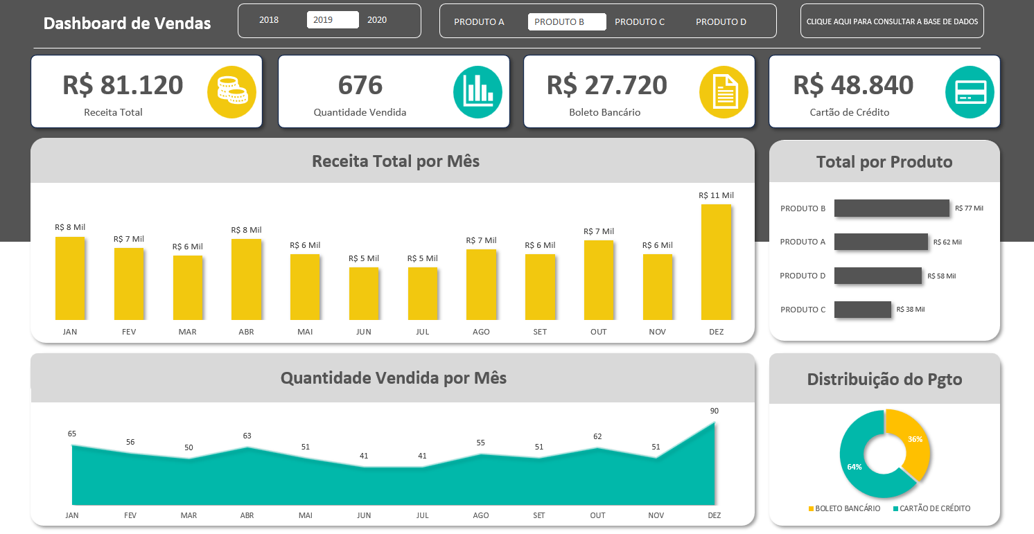The height and width of the screenshot is (534, 1034).
Task: Click the JAN bar in Receita Total por Mês
Action: point(70,278)
